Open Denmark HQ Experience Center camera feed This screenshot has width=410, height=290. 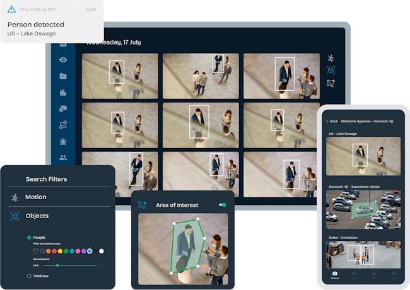point(363,210)
